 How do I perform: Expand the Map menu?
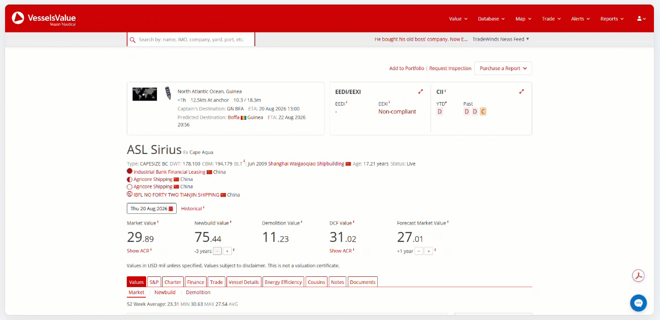coord(523,19)
